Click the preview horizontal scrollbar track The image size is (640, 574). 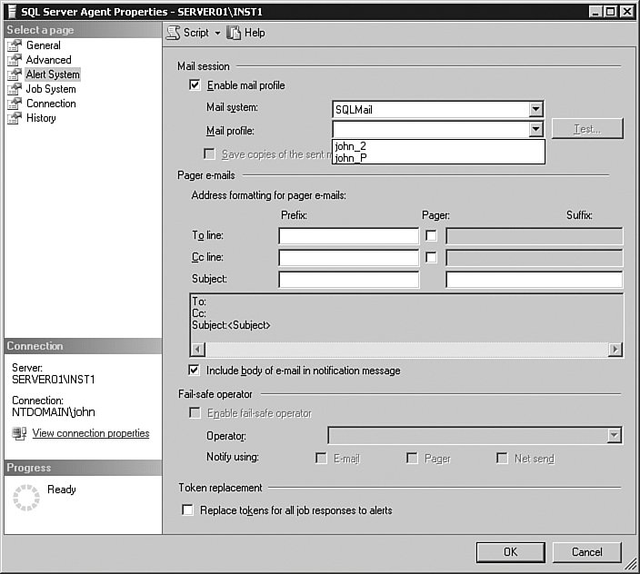click(406, 349)
